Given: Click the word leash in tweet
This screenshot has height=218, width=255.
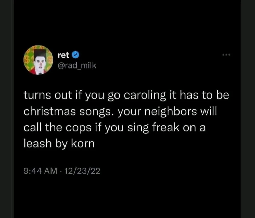Looking at the screenshot, I should 37,143.
